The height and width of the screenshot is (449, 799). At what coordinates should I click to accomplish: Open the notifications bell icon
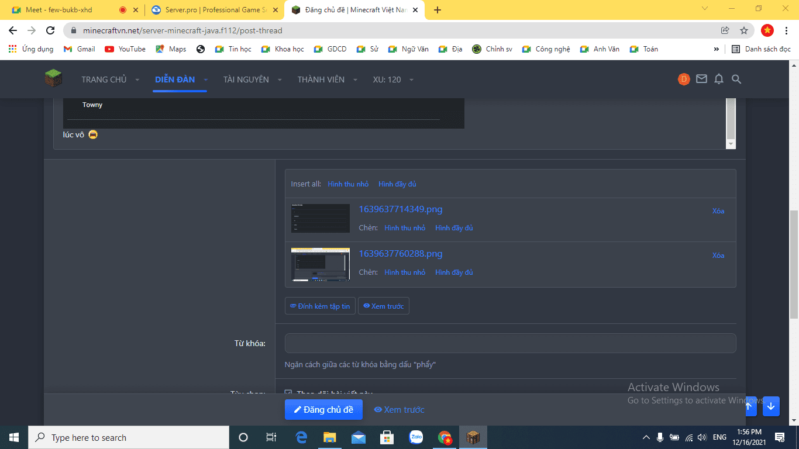(x=719, y=79)
